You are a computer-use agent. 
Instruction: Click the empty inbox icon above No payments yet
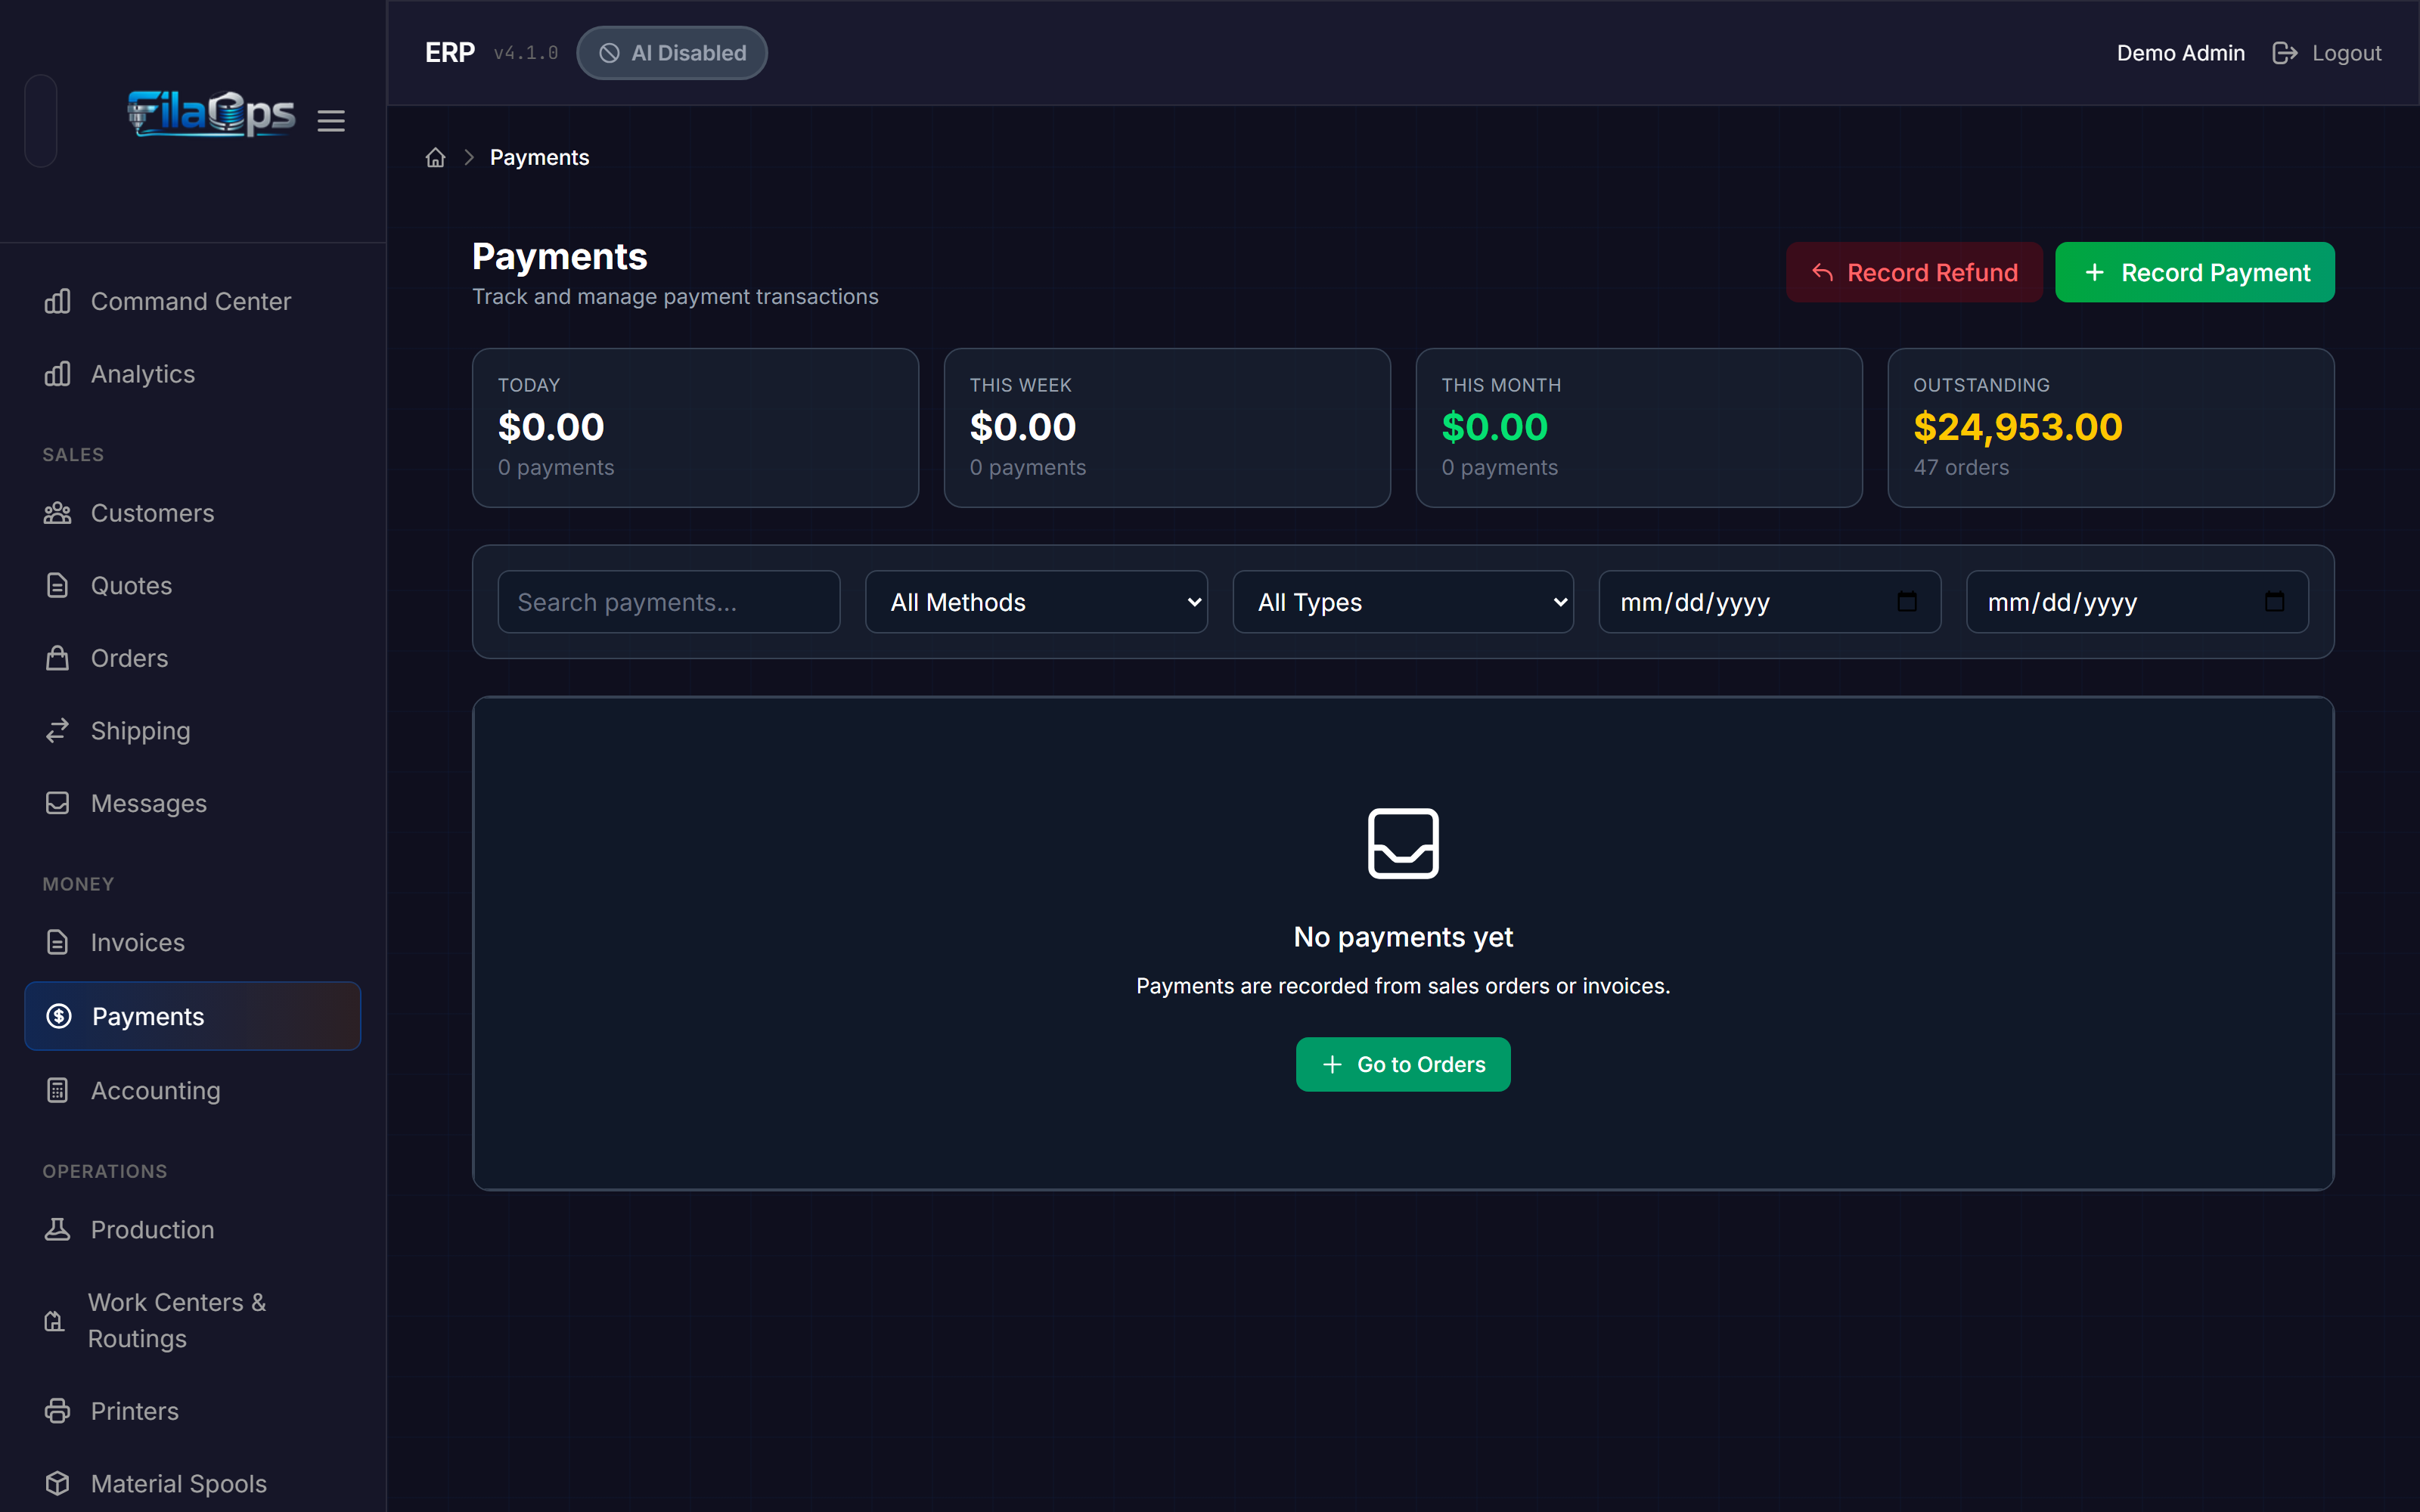coord(1403,843)
